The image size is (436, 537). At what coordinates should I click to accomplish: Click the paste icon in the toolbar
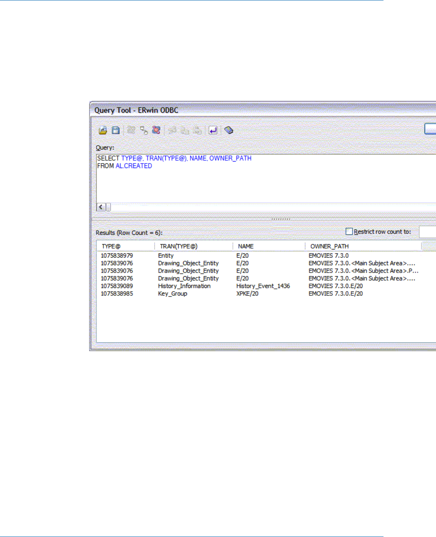(x=197, y=130)
